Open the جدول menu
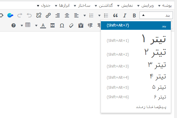The height and width of the screenshot is (118, 177). pyautogui.click(x=44, y=6)
